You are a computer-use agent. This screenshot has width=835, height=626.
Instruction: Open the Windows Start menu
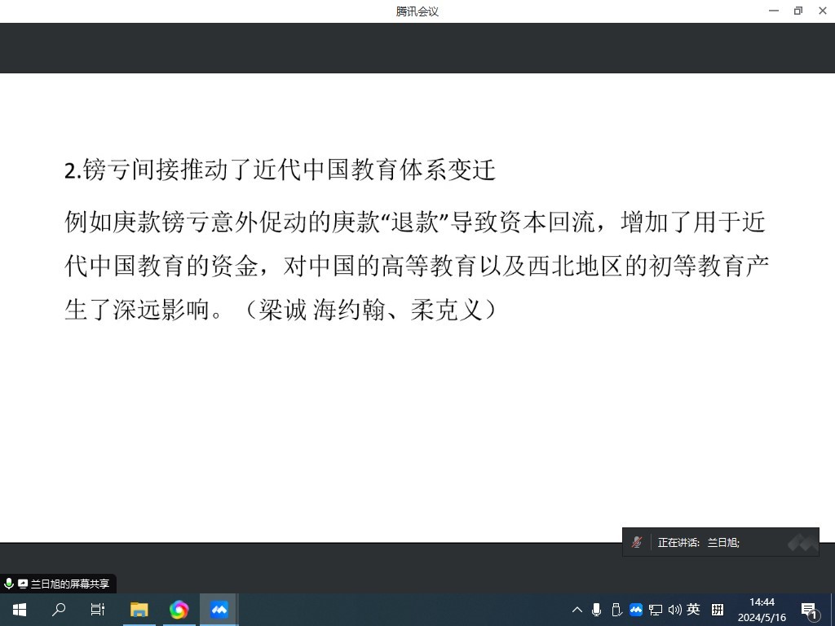coord(20,610)
